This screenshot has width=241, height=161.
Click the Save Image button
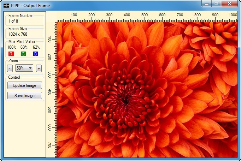(25, 96)
